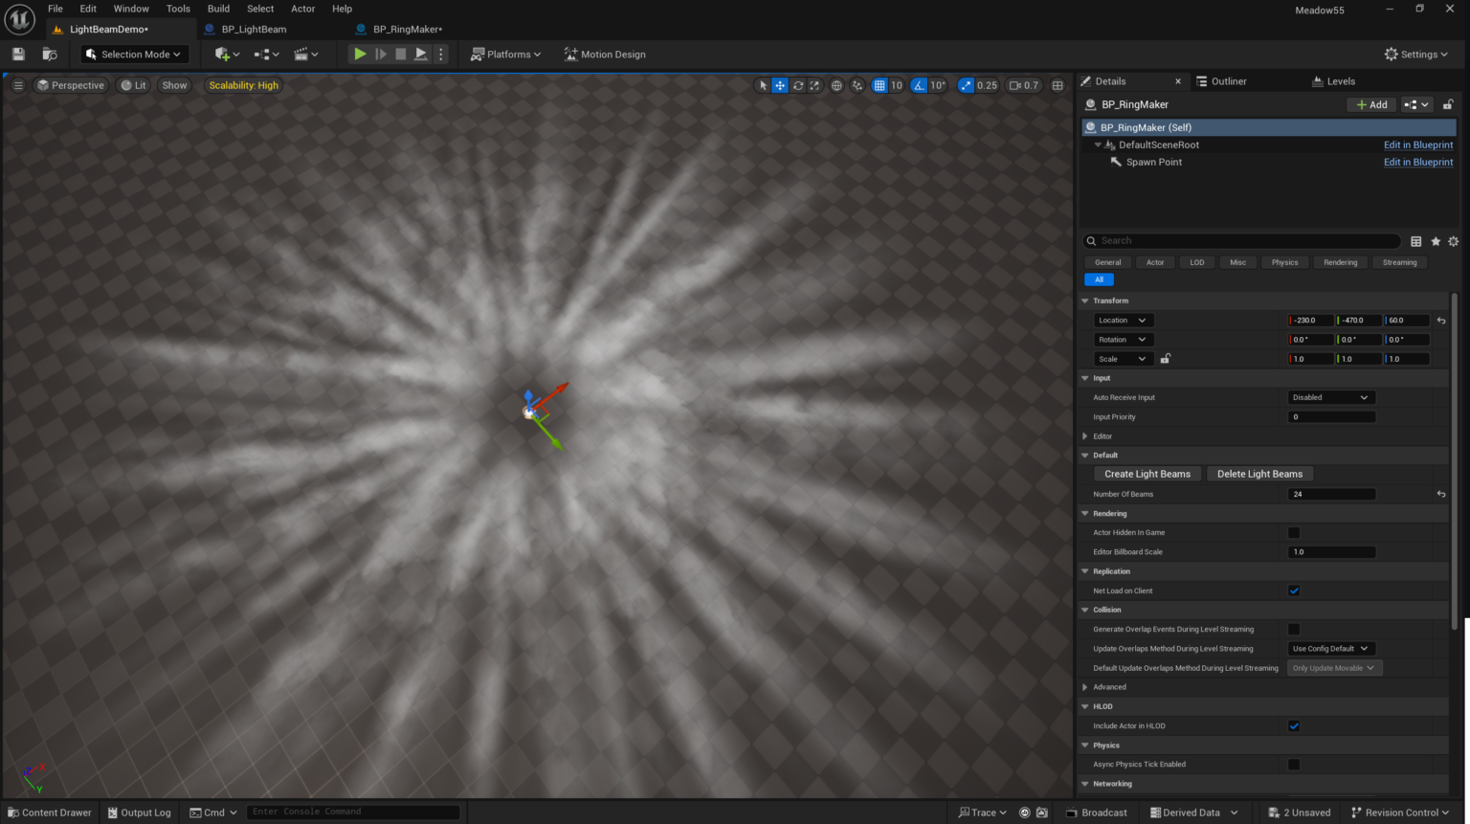Open Browse content icon in toolbar
This screenshot has height=824, width=1470.
click(50, 55)
